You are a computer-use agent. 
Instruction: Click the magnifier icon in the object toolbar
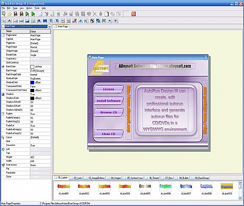(x=86, y=21)
